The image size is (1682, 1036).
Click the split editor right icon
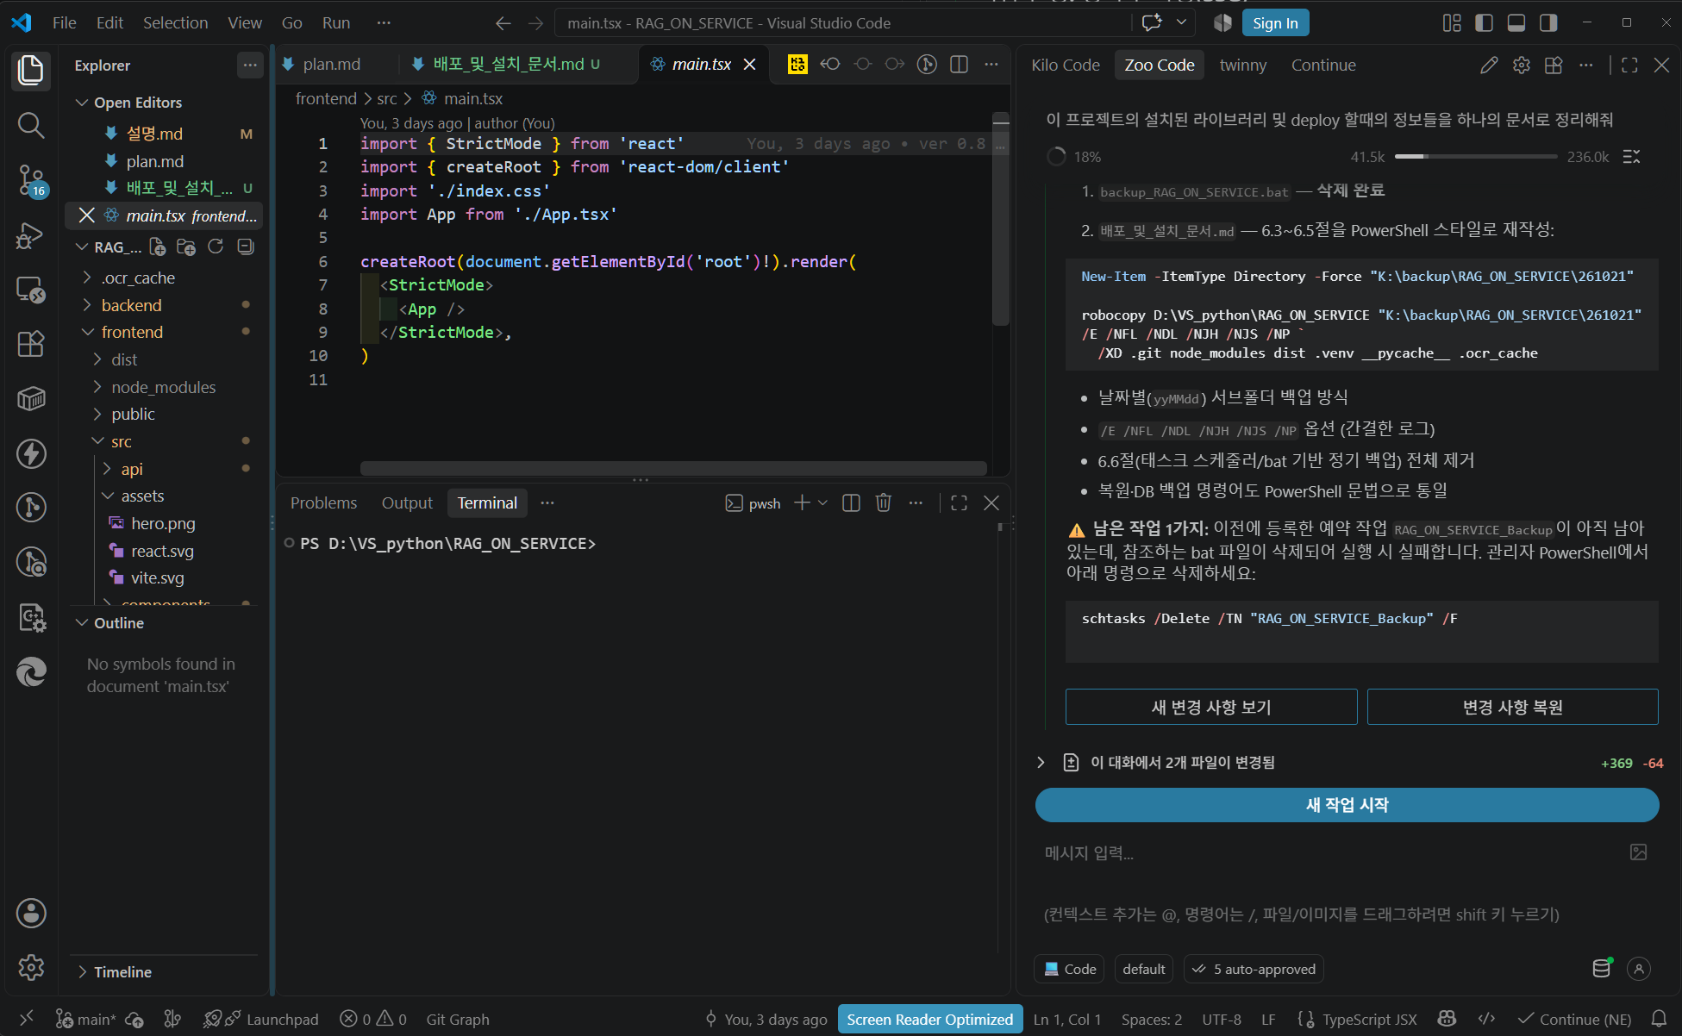pos(959,65)
